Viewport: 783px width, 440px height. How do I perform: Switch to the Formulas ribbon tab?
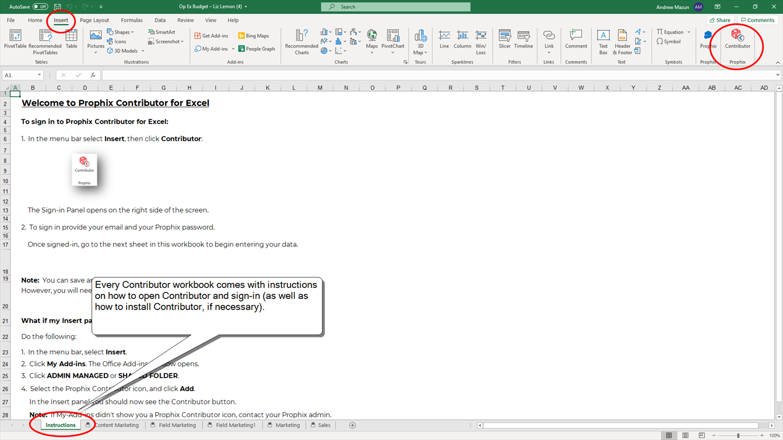point(132,20)
